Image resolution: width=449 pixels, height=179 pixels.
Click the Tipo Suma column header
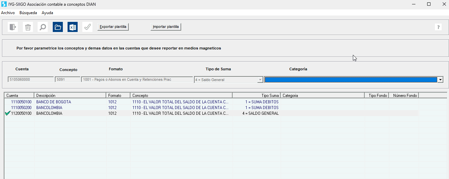pos(256,96)
